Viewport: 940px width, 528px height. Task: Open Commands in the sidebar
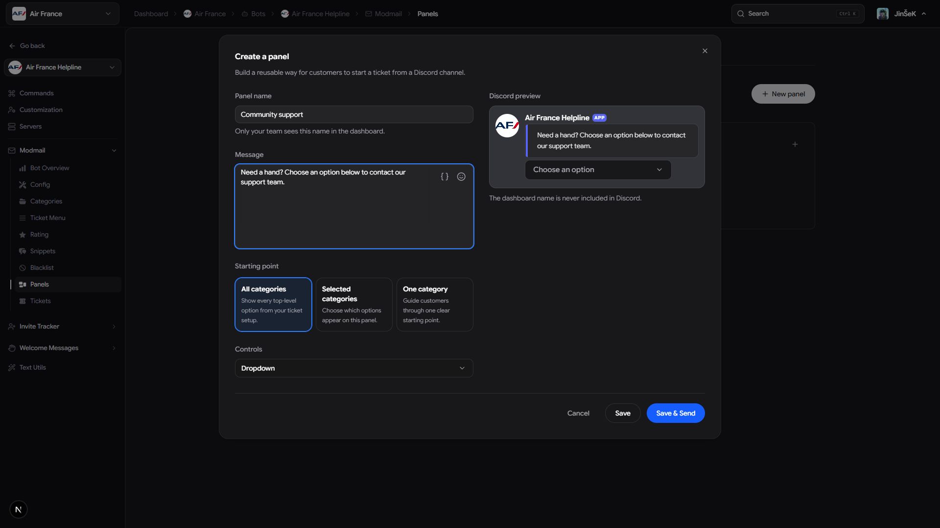(x=37, y=93)
